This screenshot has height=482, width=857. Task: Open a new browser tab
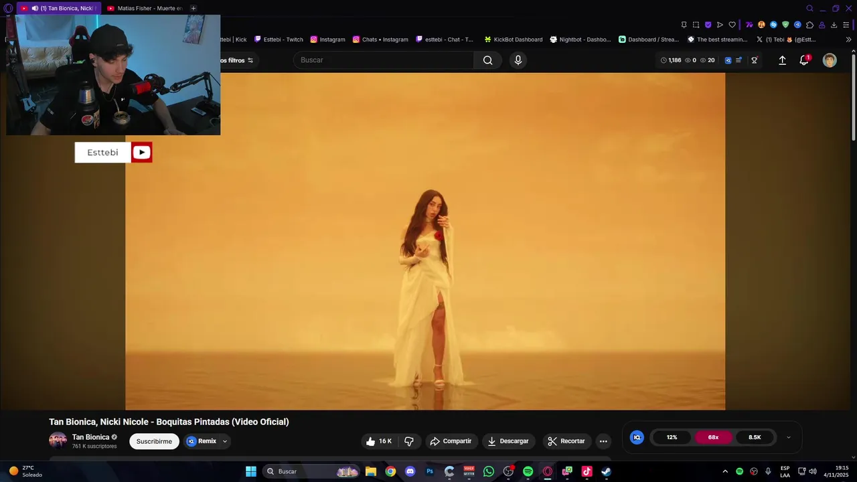coord(193,8)
